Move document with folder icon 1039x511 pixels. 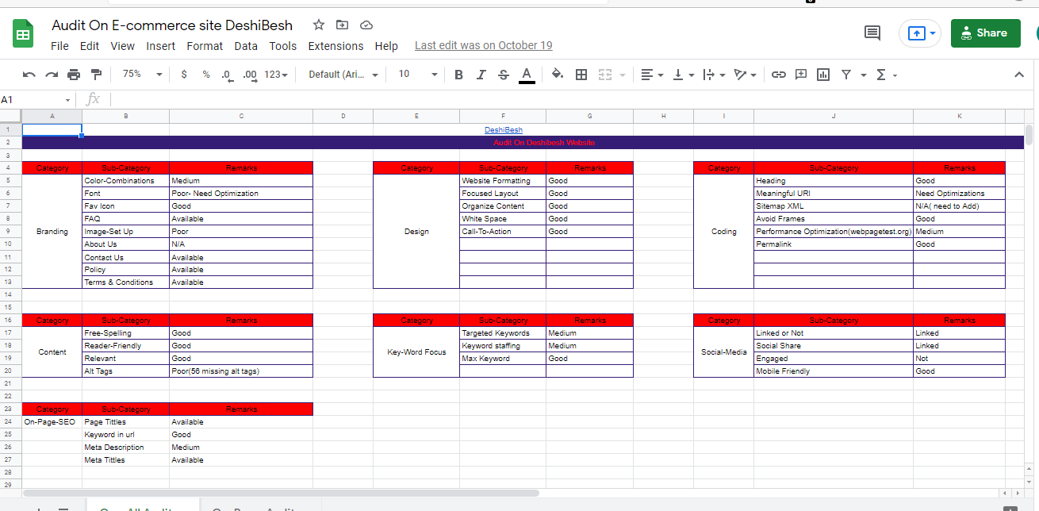[x=342, y=25]
